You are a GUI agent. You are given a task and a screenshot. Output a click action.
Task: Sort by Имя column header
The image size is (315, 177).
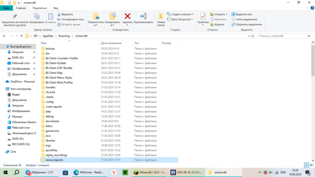pos(43,43)
